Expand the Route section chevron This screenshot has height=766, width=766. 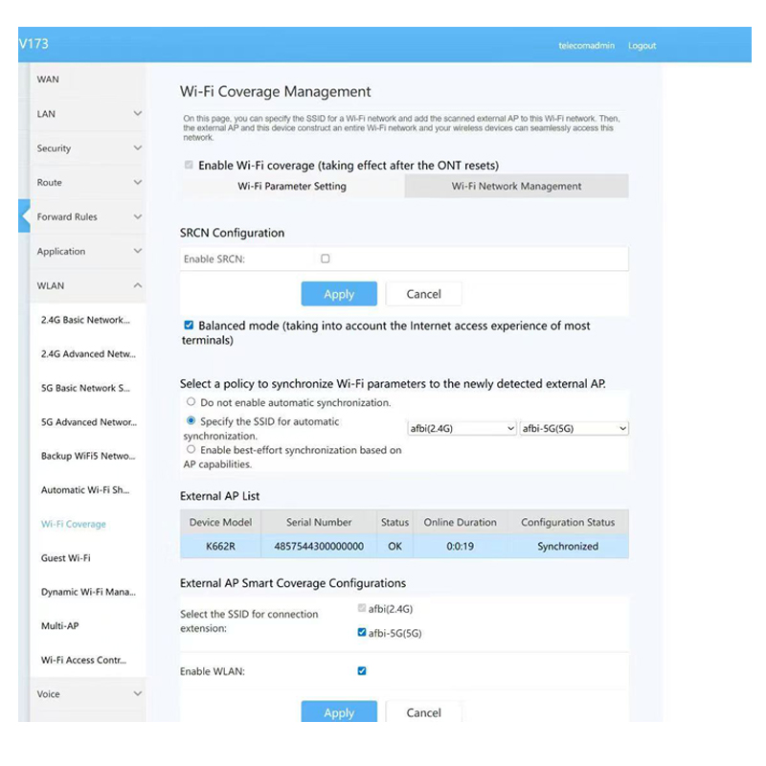[137, 183]
